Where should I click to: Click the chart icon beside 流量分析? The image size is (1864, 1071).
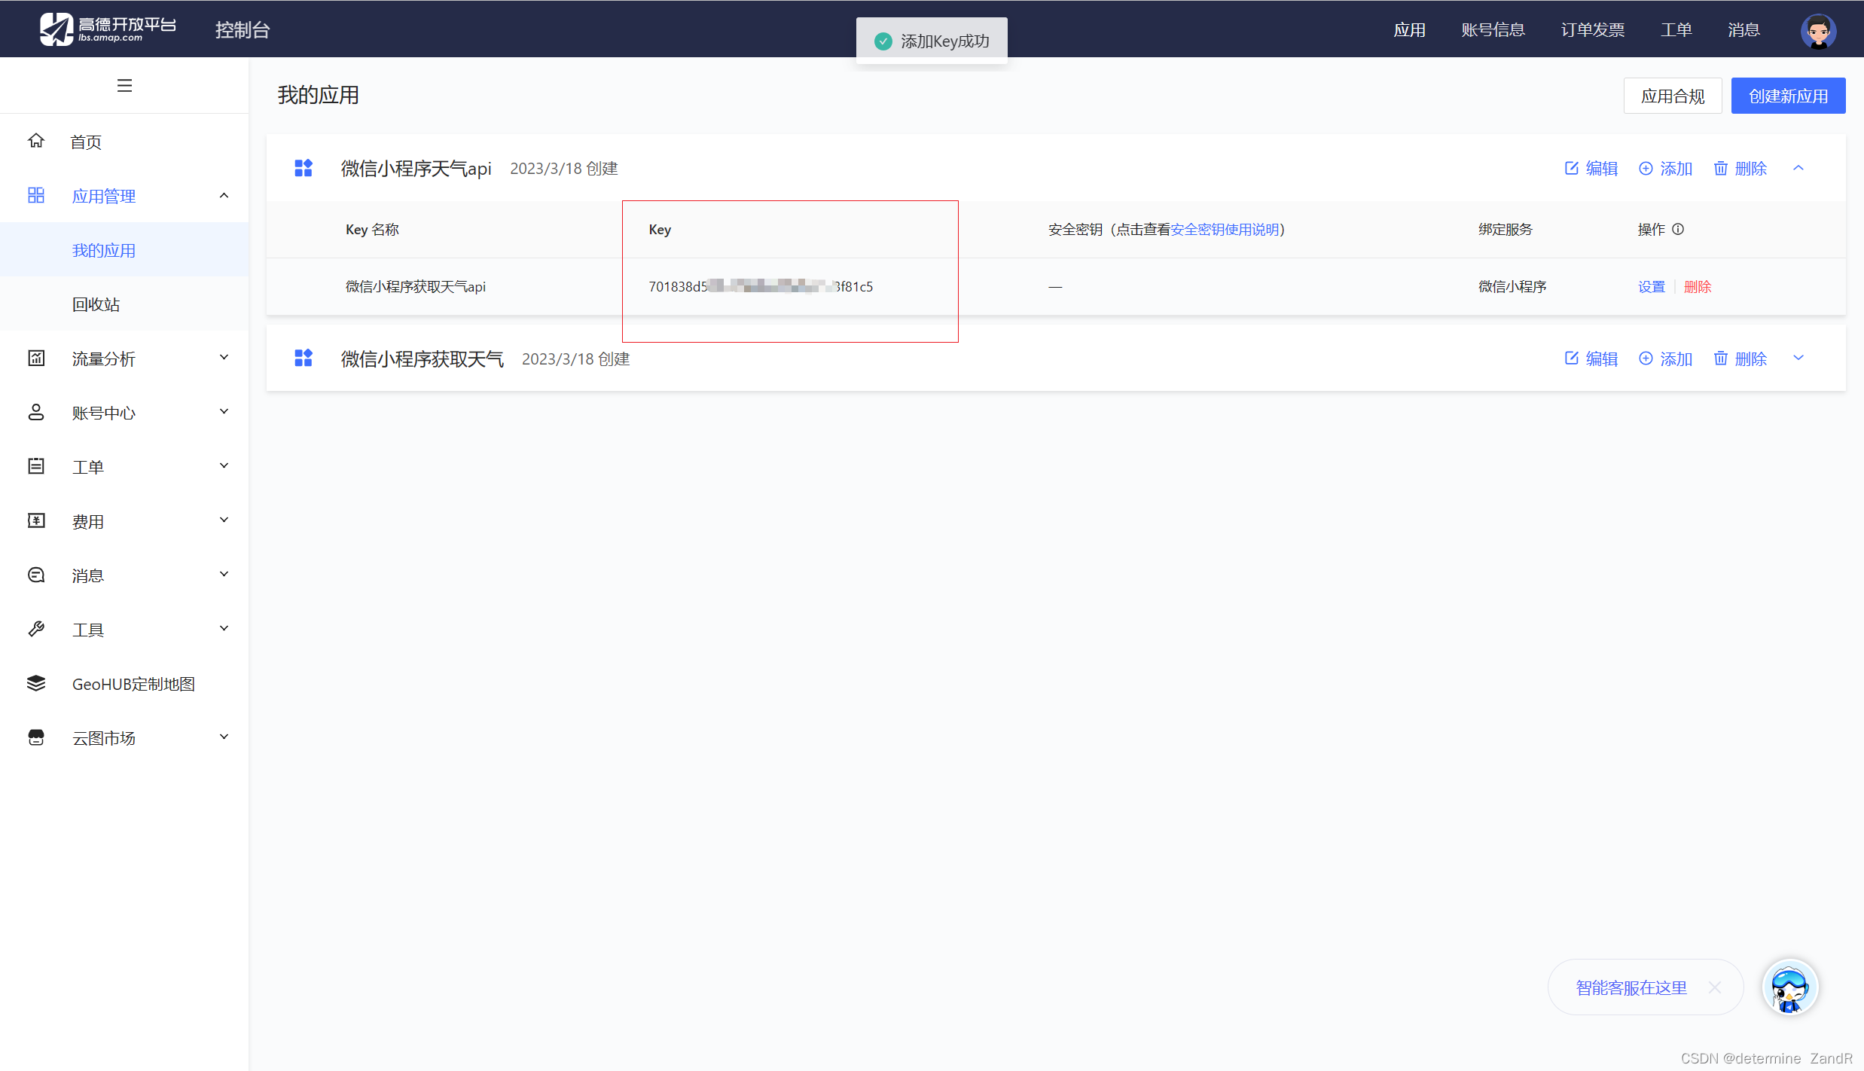36,358
